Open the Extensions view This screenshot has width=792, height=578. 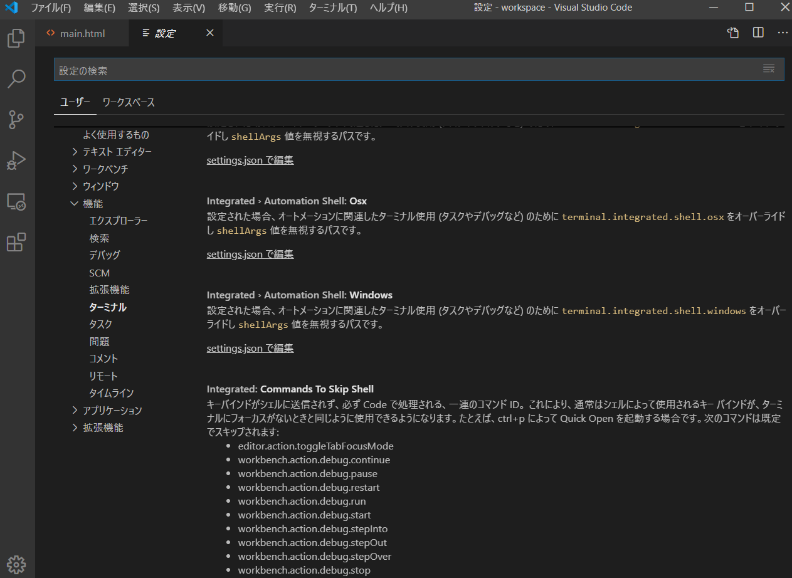tap(16, 242)
